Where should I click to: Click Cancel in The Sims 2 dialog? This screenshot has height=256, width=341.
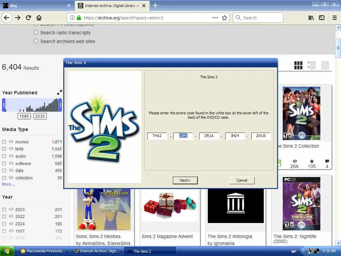point(242,180)
